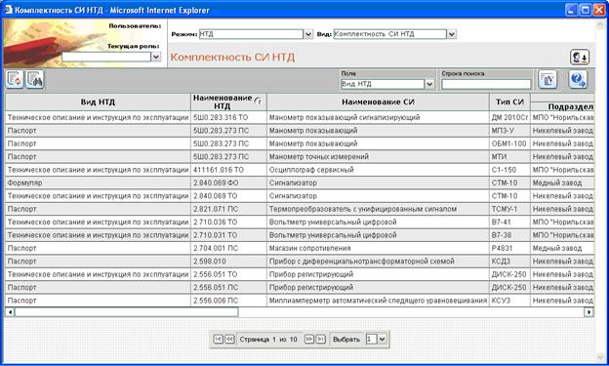Click type cell ДМ 2010Сг
The image size is (609, 366).
[509, 117]
